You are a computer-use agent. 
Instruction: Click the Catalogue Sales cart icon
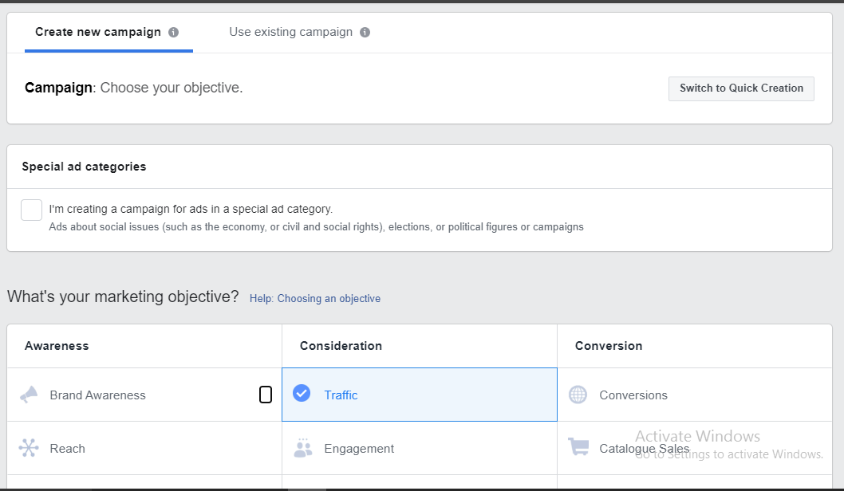[x=579, y=447]
